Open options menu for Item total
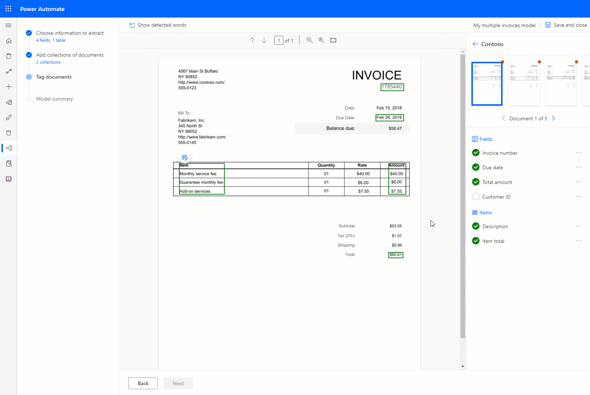 point(578,241)
